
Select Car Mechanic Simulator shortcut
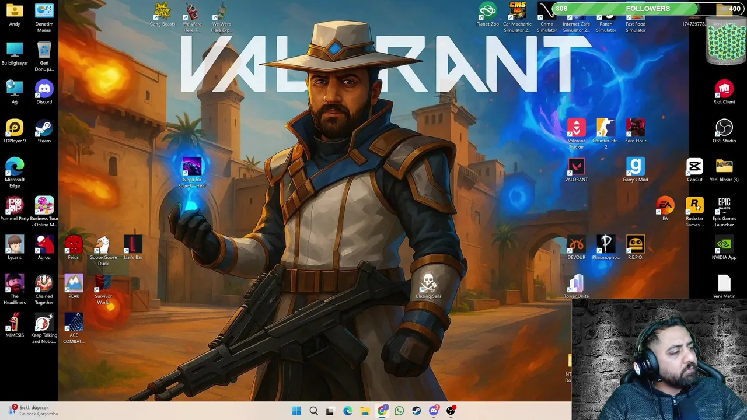pyautogui.click(x=517, y=18)
